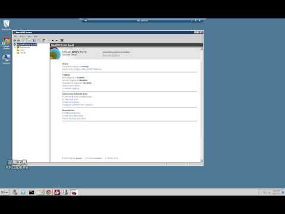Open the File menu
The image size is (285, 214).
click(x=15, y=36)
